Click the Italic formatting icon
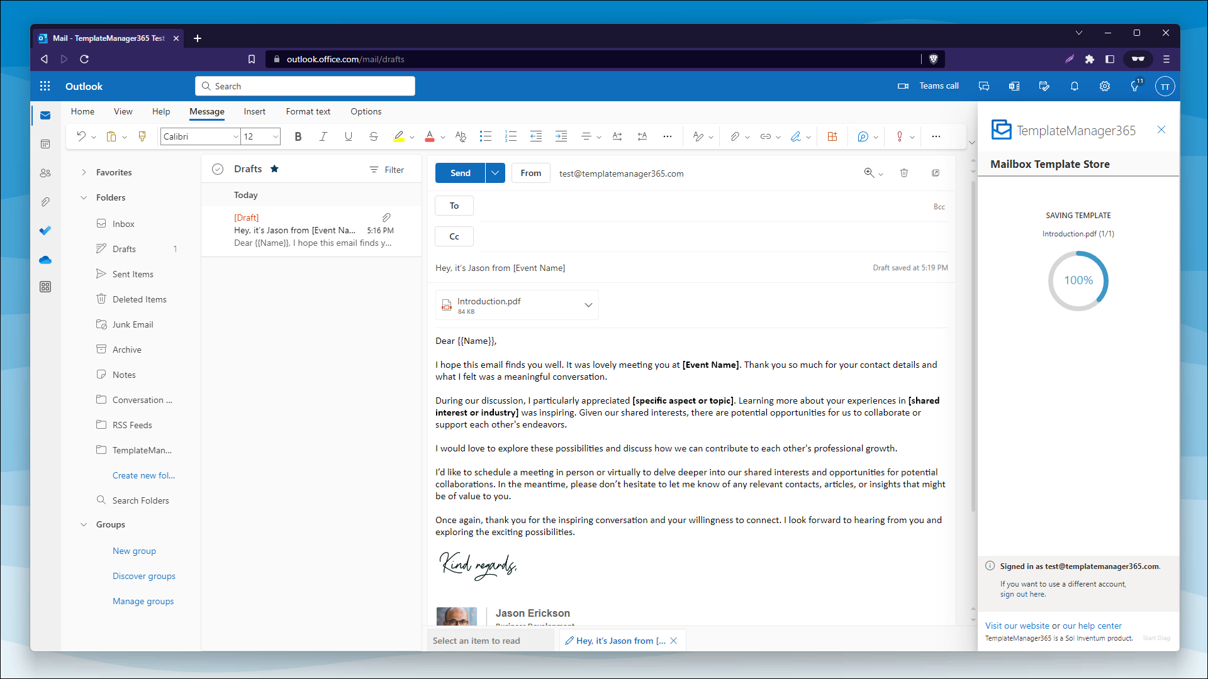 pyautogui.click(x=323, y=136)
